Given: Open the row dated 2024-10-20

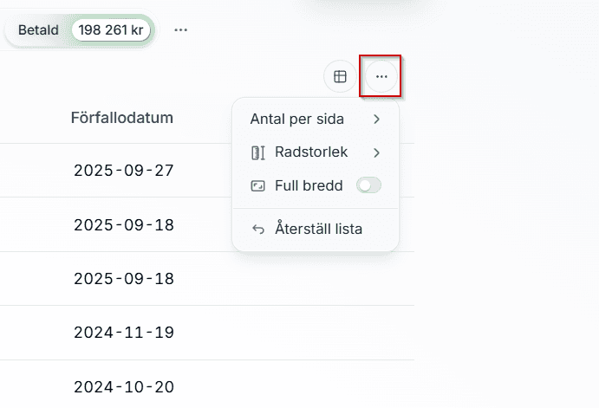Looking at the screenshot, I should click(x=123, y=386).
